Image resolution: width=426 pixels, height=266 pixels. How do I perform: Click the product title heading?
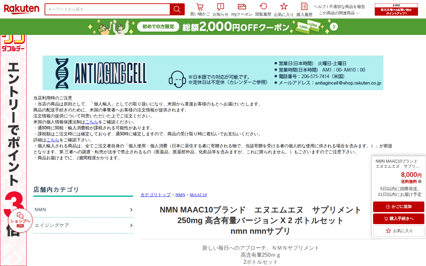click(261, 220)
